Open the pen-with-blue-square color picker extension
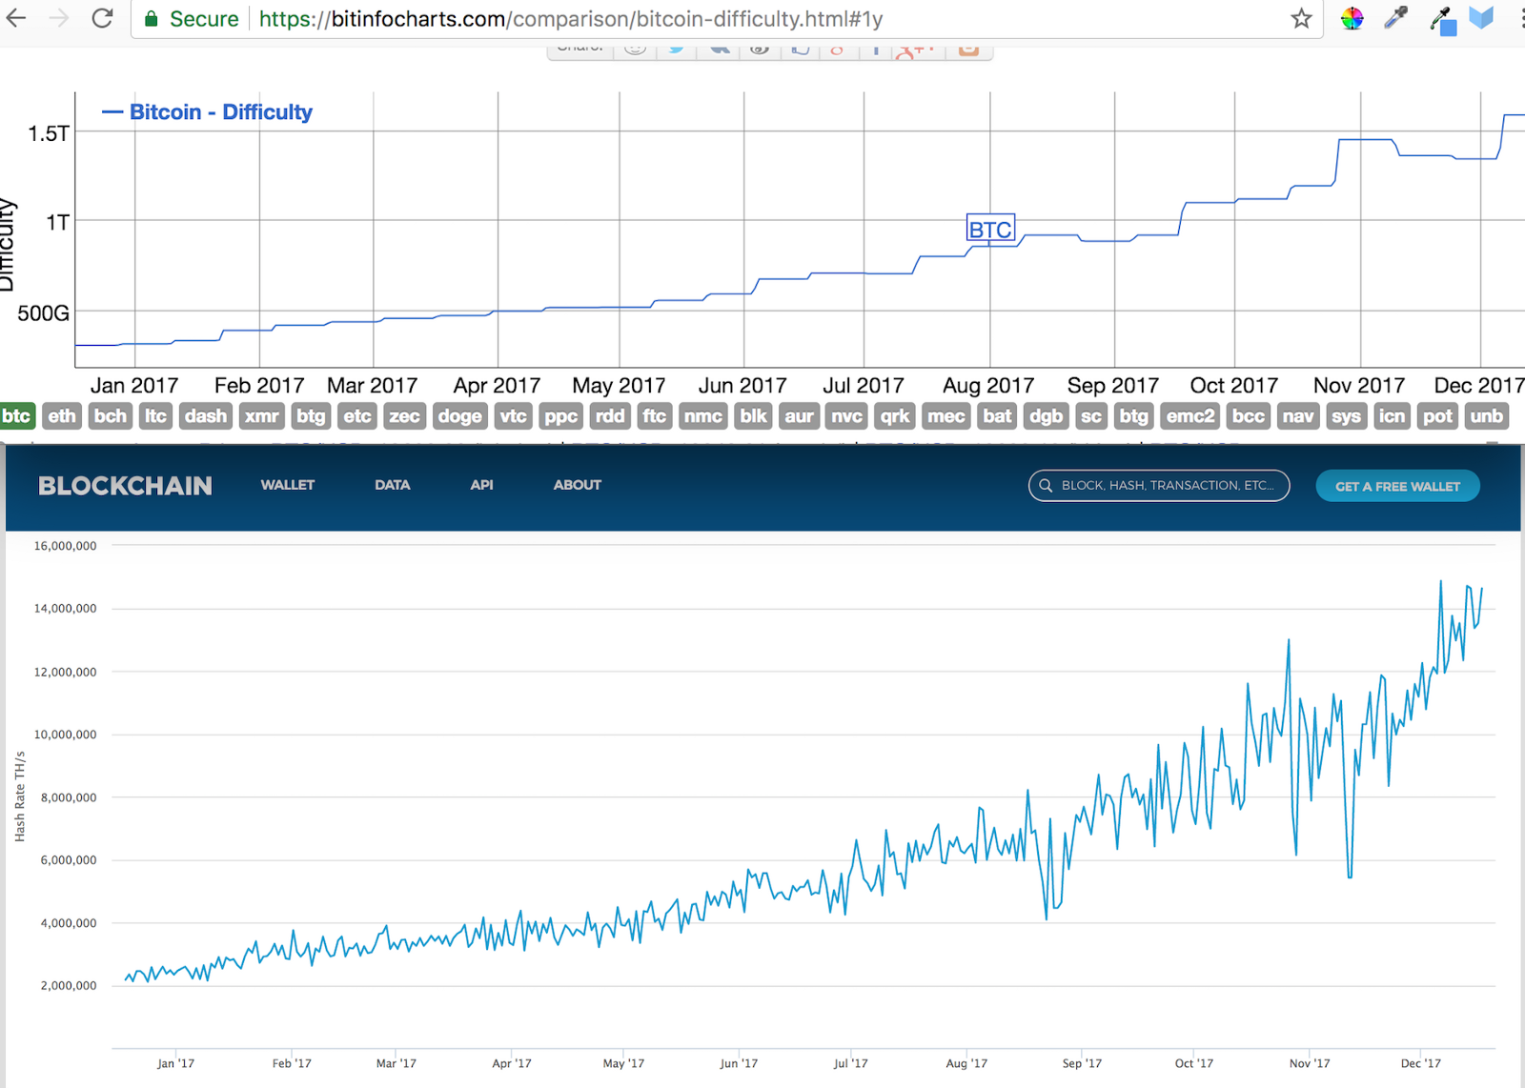 point(1442,20)
